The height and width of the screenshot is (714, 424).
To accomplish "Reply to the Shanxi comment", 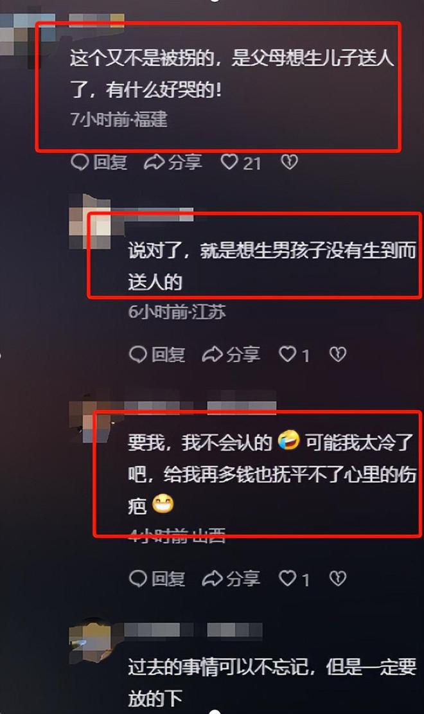I will tap(157, 578).
